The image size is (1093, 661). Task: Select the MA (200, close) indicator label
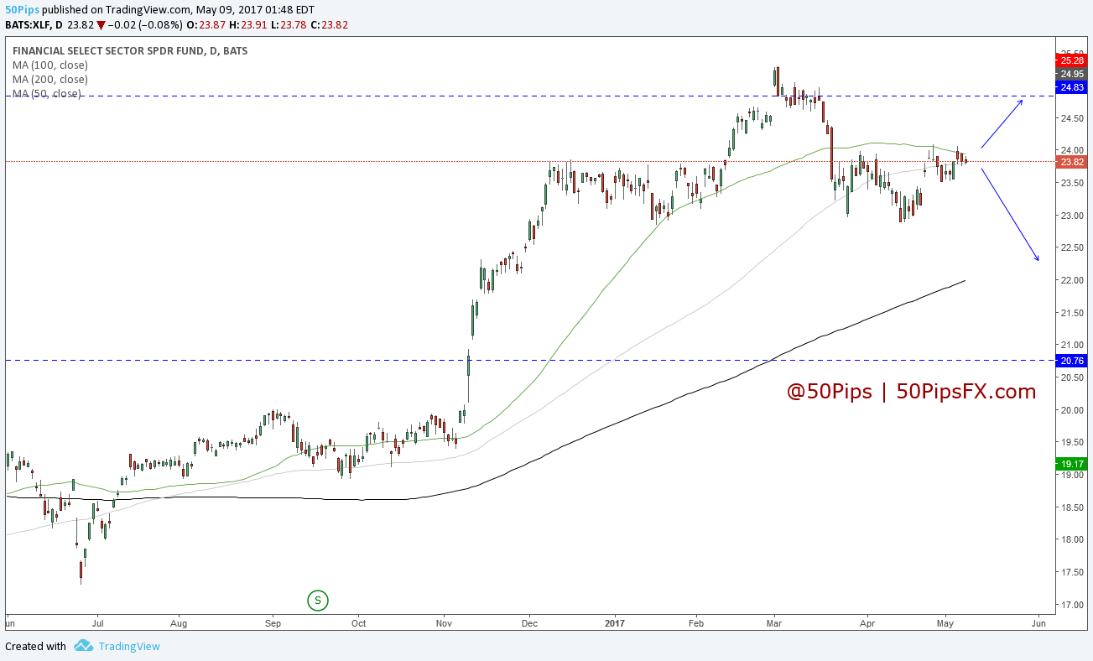coord(49,79)
